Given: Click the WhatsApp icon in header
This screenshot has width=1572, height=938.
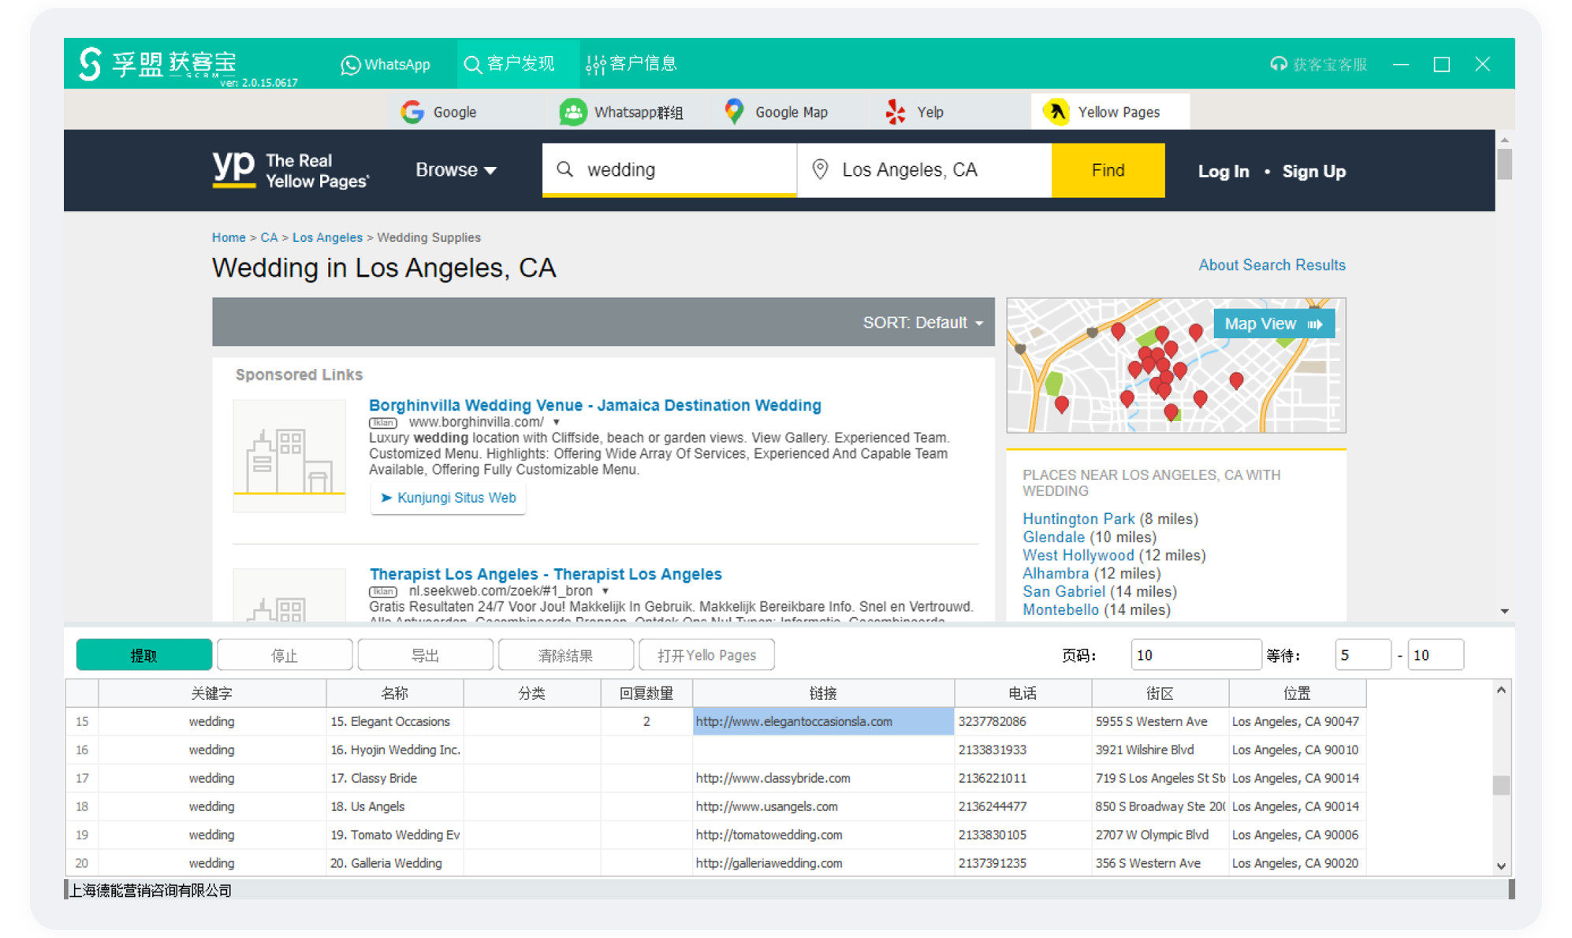Looking at the screenshot, I should click(350, 65).
